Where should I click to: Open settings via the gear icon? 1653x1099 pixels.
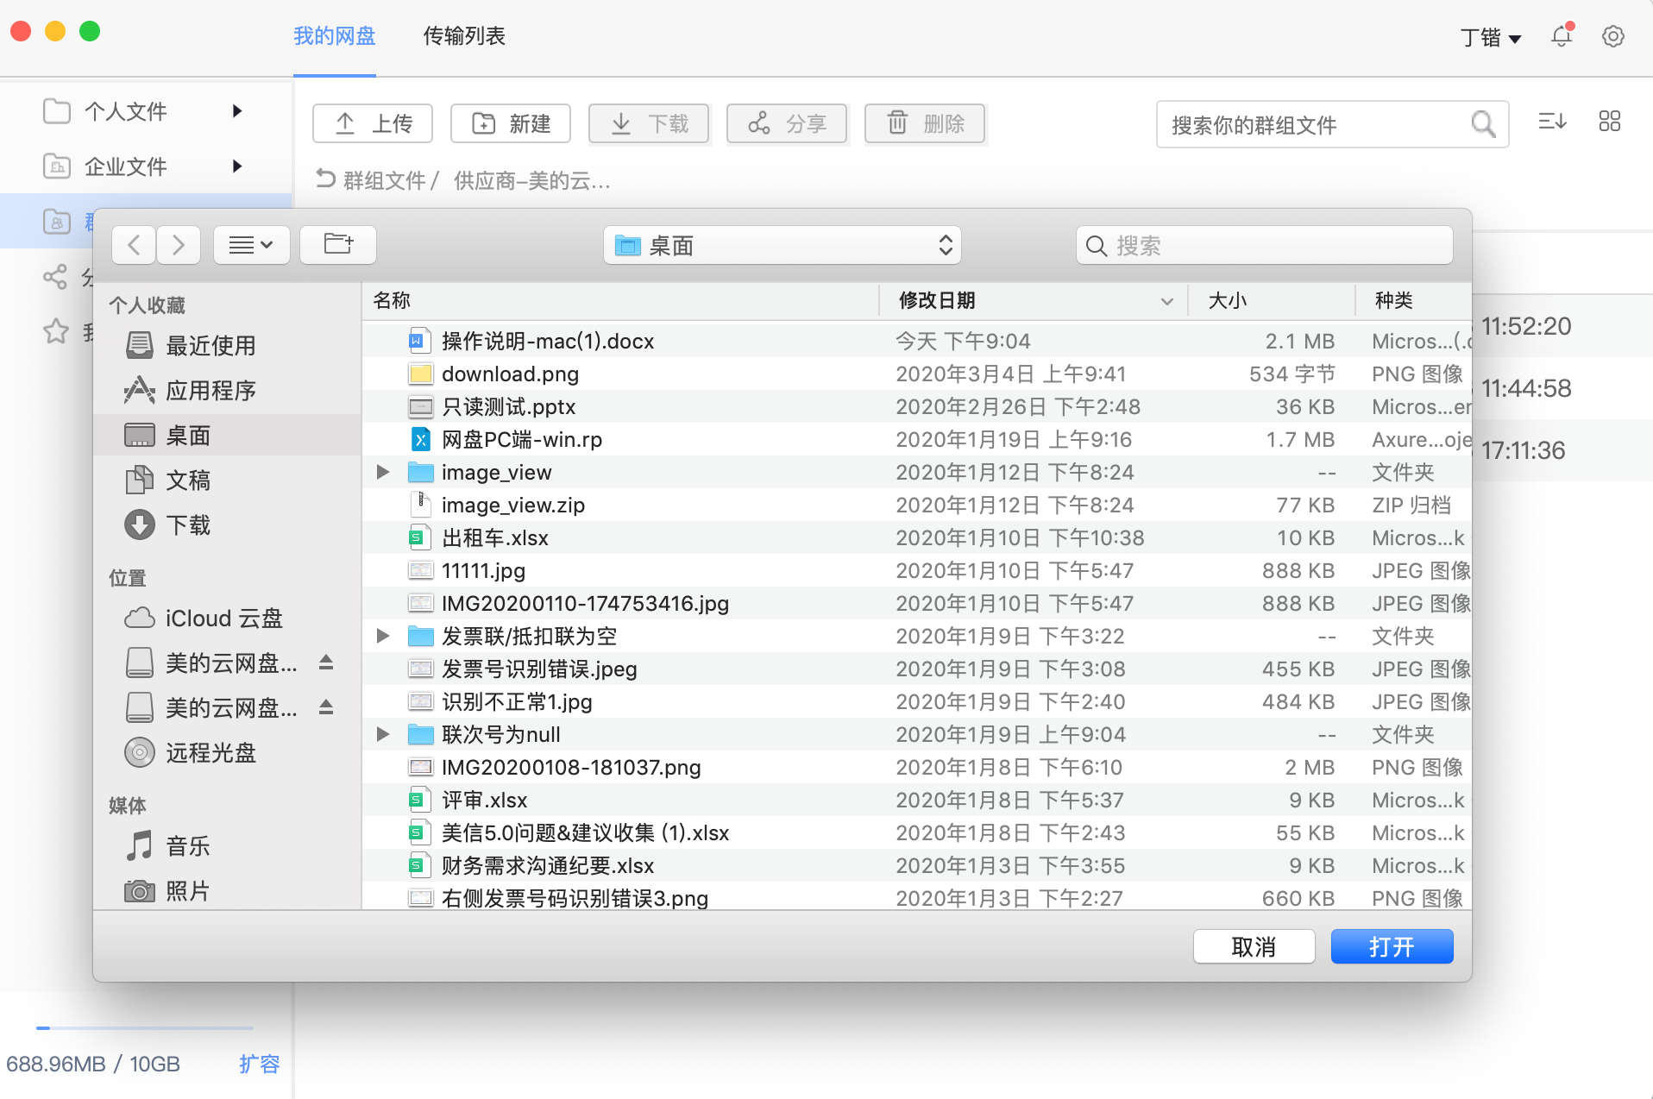(1612, 36)
